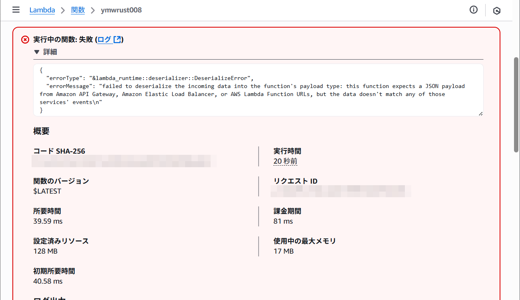Open the hexagon icon panel at top right
Image resolution: width=520 pixels, height=300 pixels.
tap(497, 11)
